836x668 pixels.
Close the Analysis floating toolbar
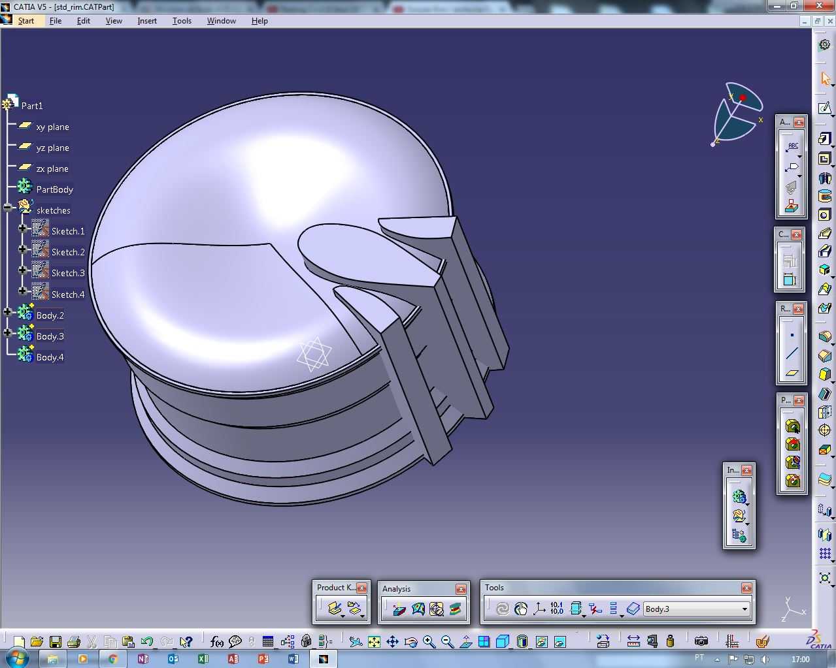[x=461, y=589]
